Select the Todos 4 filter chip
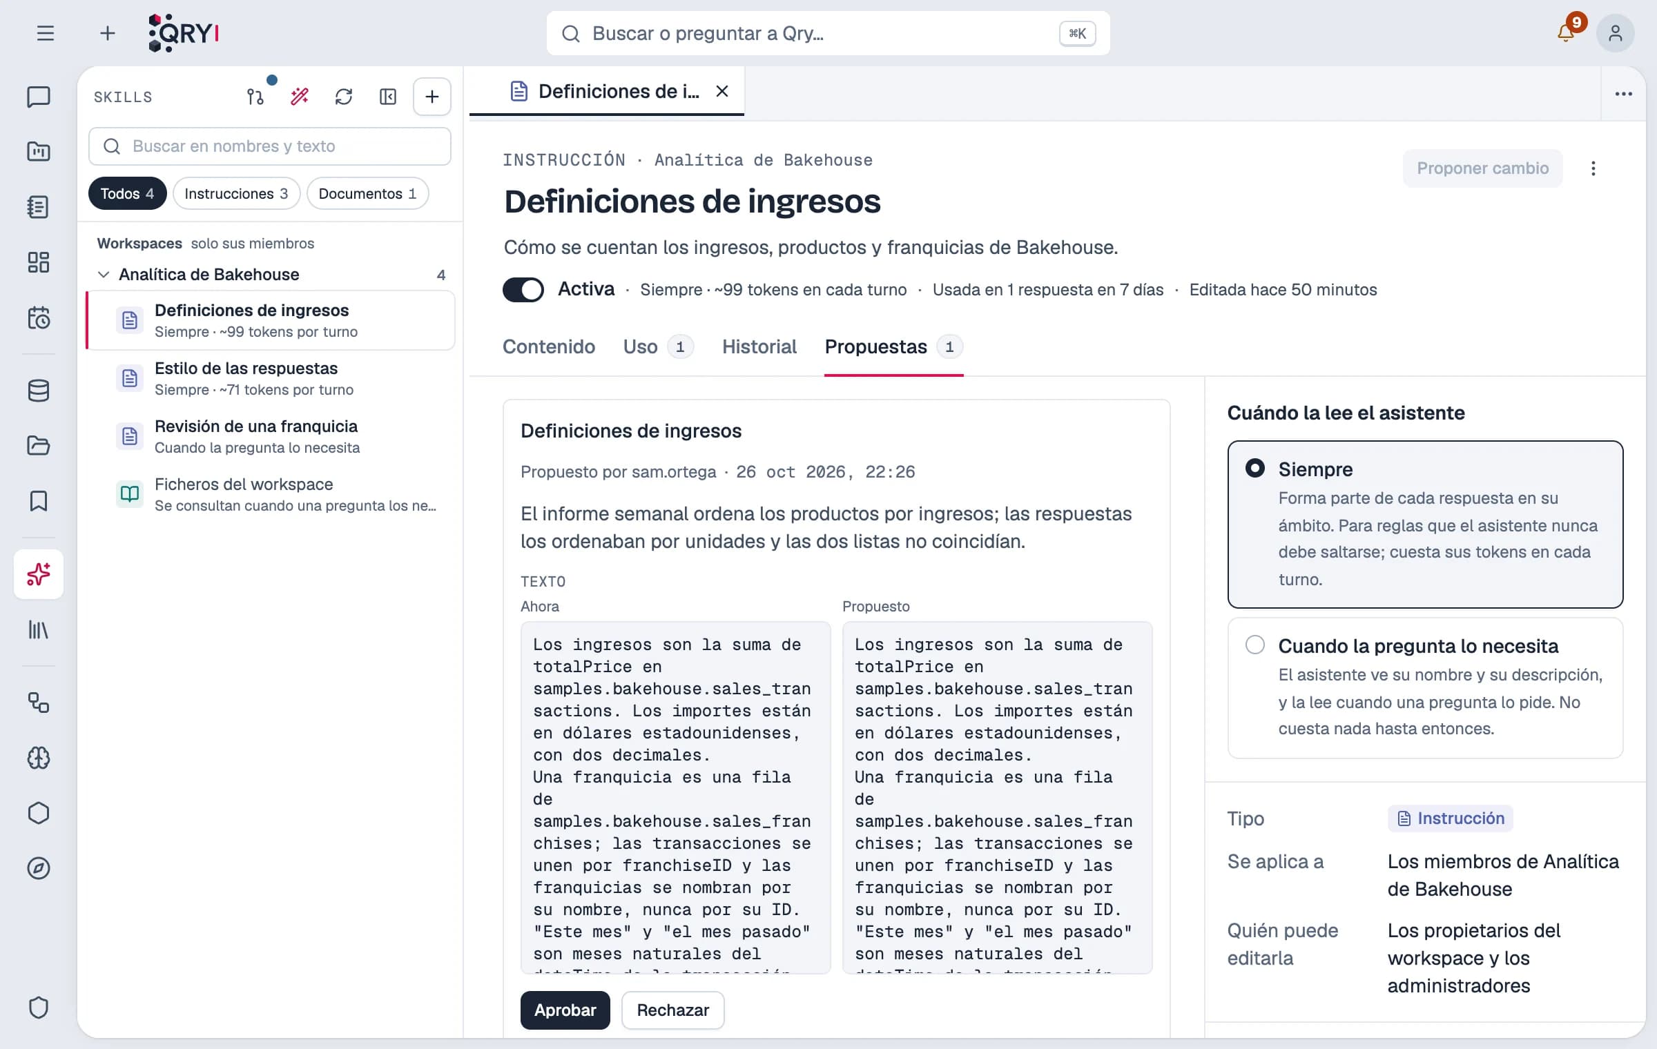 pos(127,193)
